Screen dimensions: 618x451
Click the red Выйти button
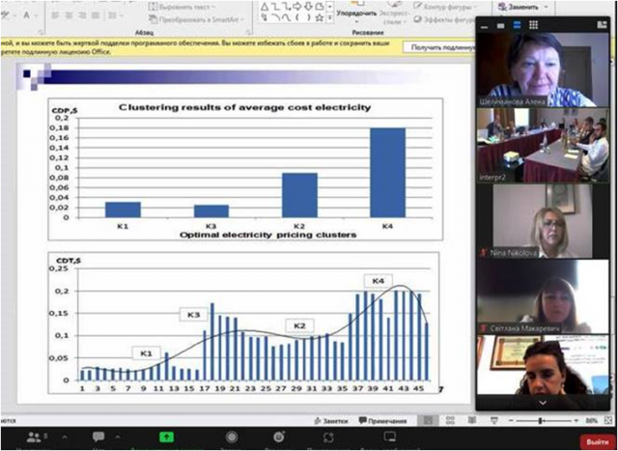[x=597, y=442]
